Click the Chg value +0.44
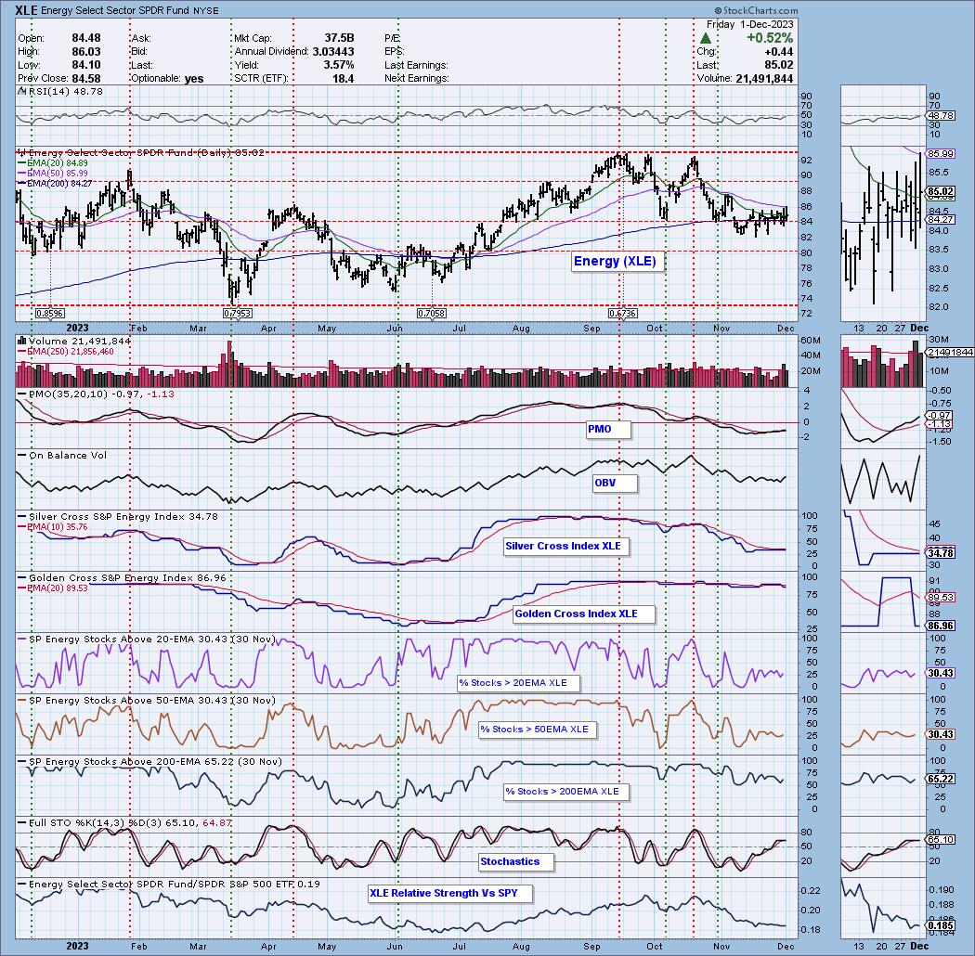Viewport: 975px width, 956px height. coord(779,52)
